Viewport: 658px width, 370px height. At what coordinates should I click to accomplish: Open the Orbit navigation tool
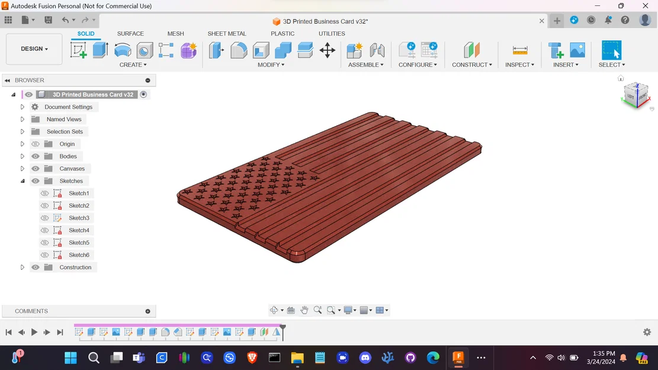click(274, 310)
